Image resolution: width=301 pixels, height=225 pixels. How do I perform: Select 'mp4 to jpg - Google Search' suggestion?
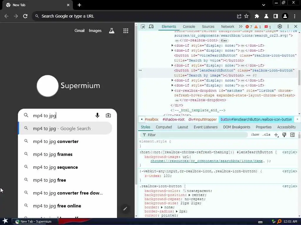[x=65, y=128]
